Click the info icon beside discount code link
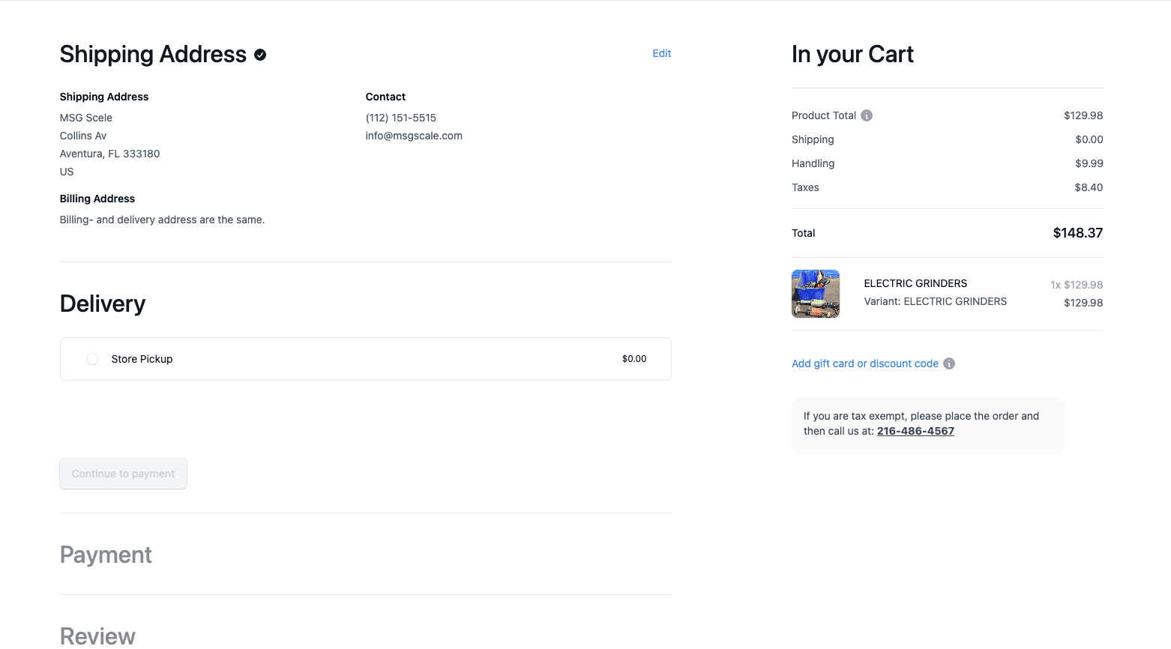 coord(949,363)
